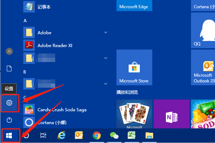Open the Microsoft Store tile
This screenshot has width=215, height=143.
134,67
